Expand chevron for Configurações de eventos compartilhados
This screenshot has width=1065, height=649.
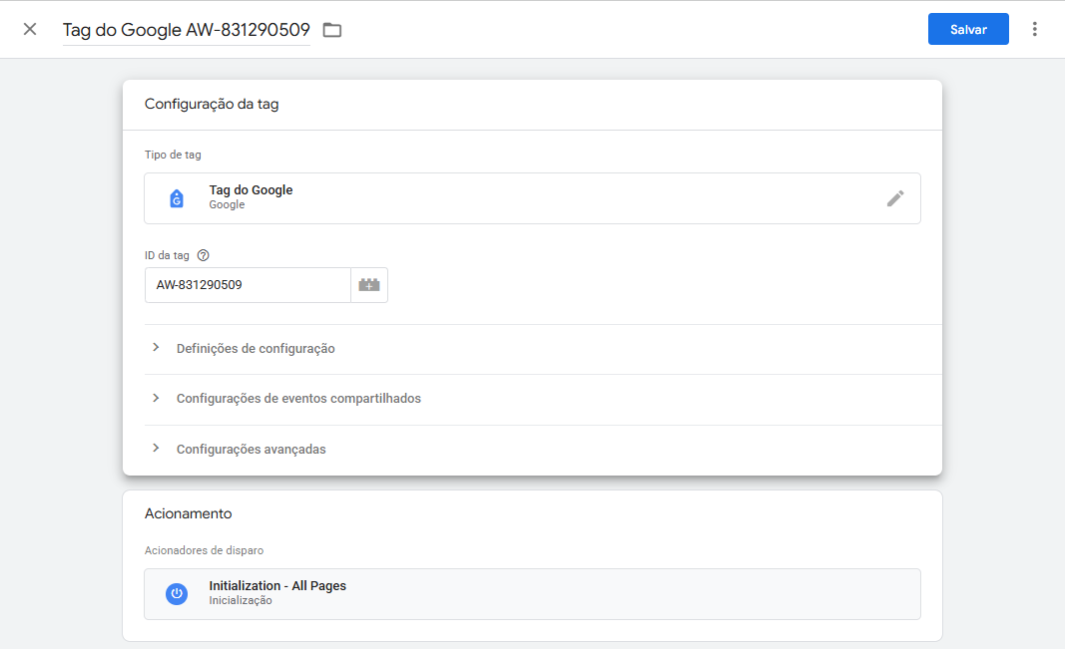pyautogui.click(x=156, y=398)
